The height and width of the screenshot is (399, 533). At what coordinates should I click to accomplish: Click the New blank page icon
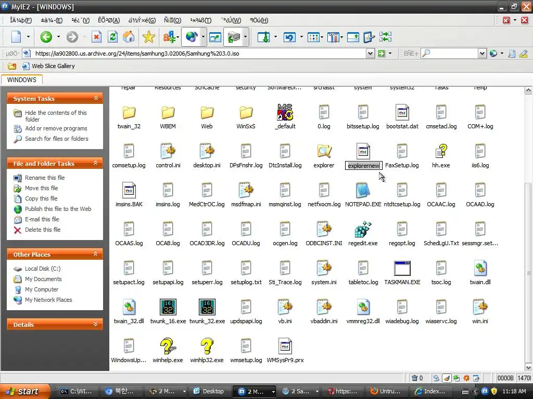[x=16, y=37]
